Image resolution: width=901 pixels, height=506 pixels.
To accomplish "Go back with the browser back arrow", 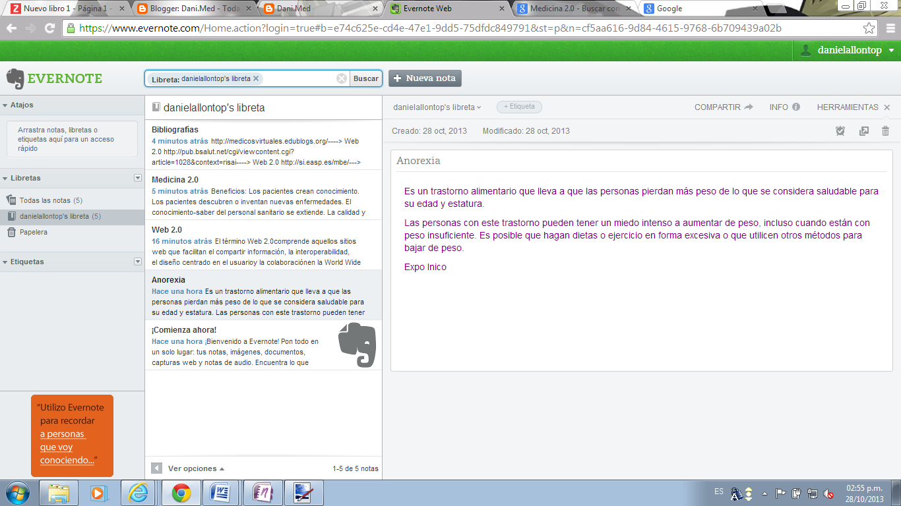I will tap(12, 28).
